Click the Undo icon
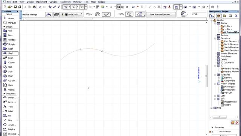This screenshot has width=241, height=136. coord(40,7)
